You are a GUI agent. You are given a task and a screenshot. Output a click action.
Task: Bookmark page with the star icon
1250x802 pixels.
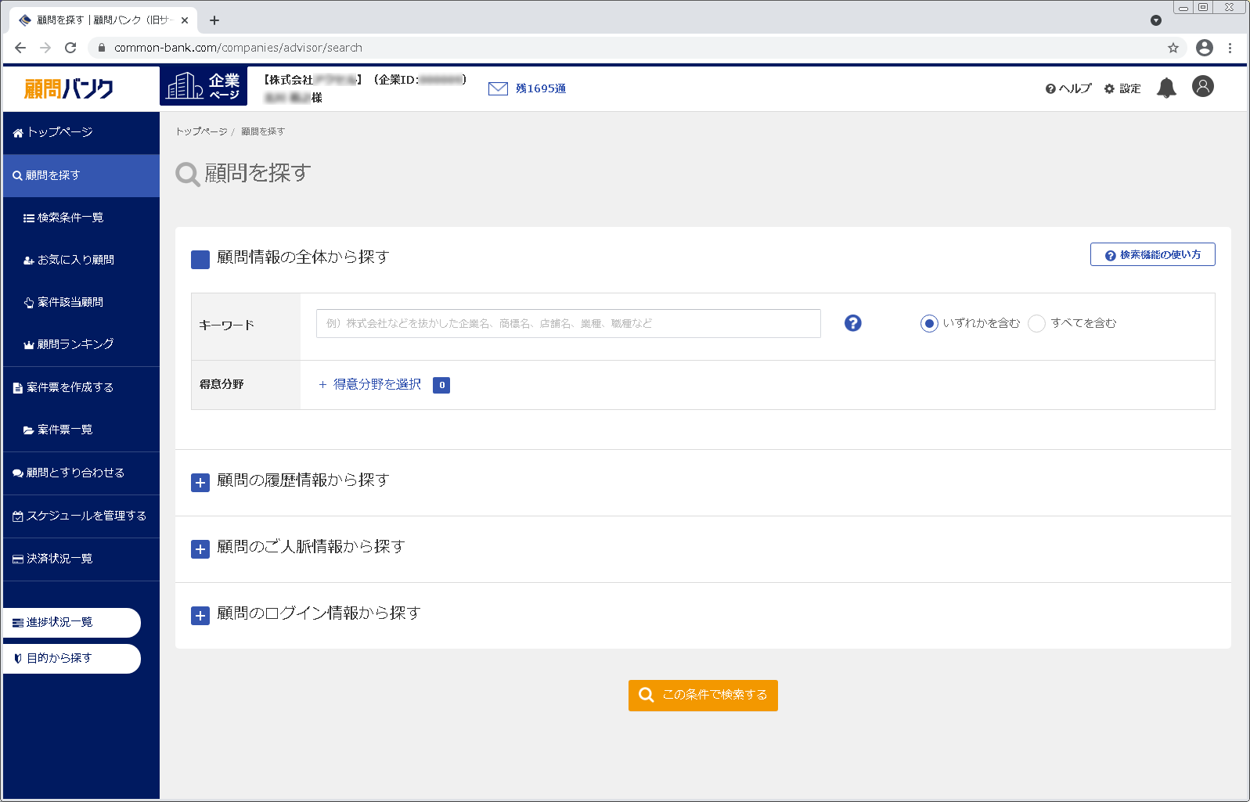pos(1173,48)
